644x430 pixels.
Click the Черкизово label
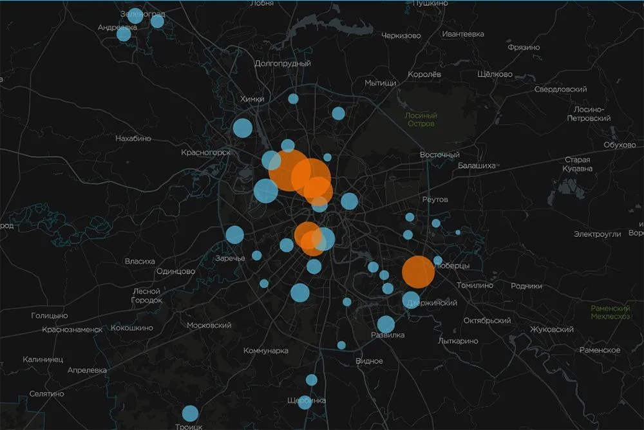(x=401, y=36)
